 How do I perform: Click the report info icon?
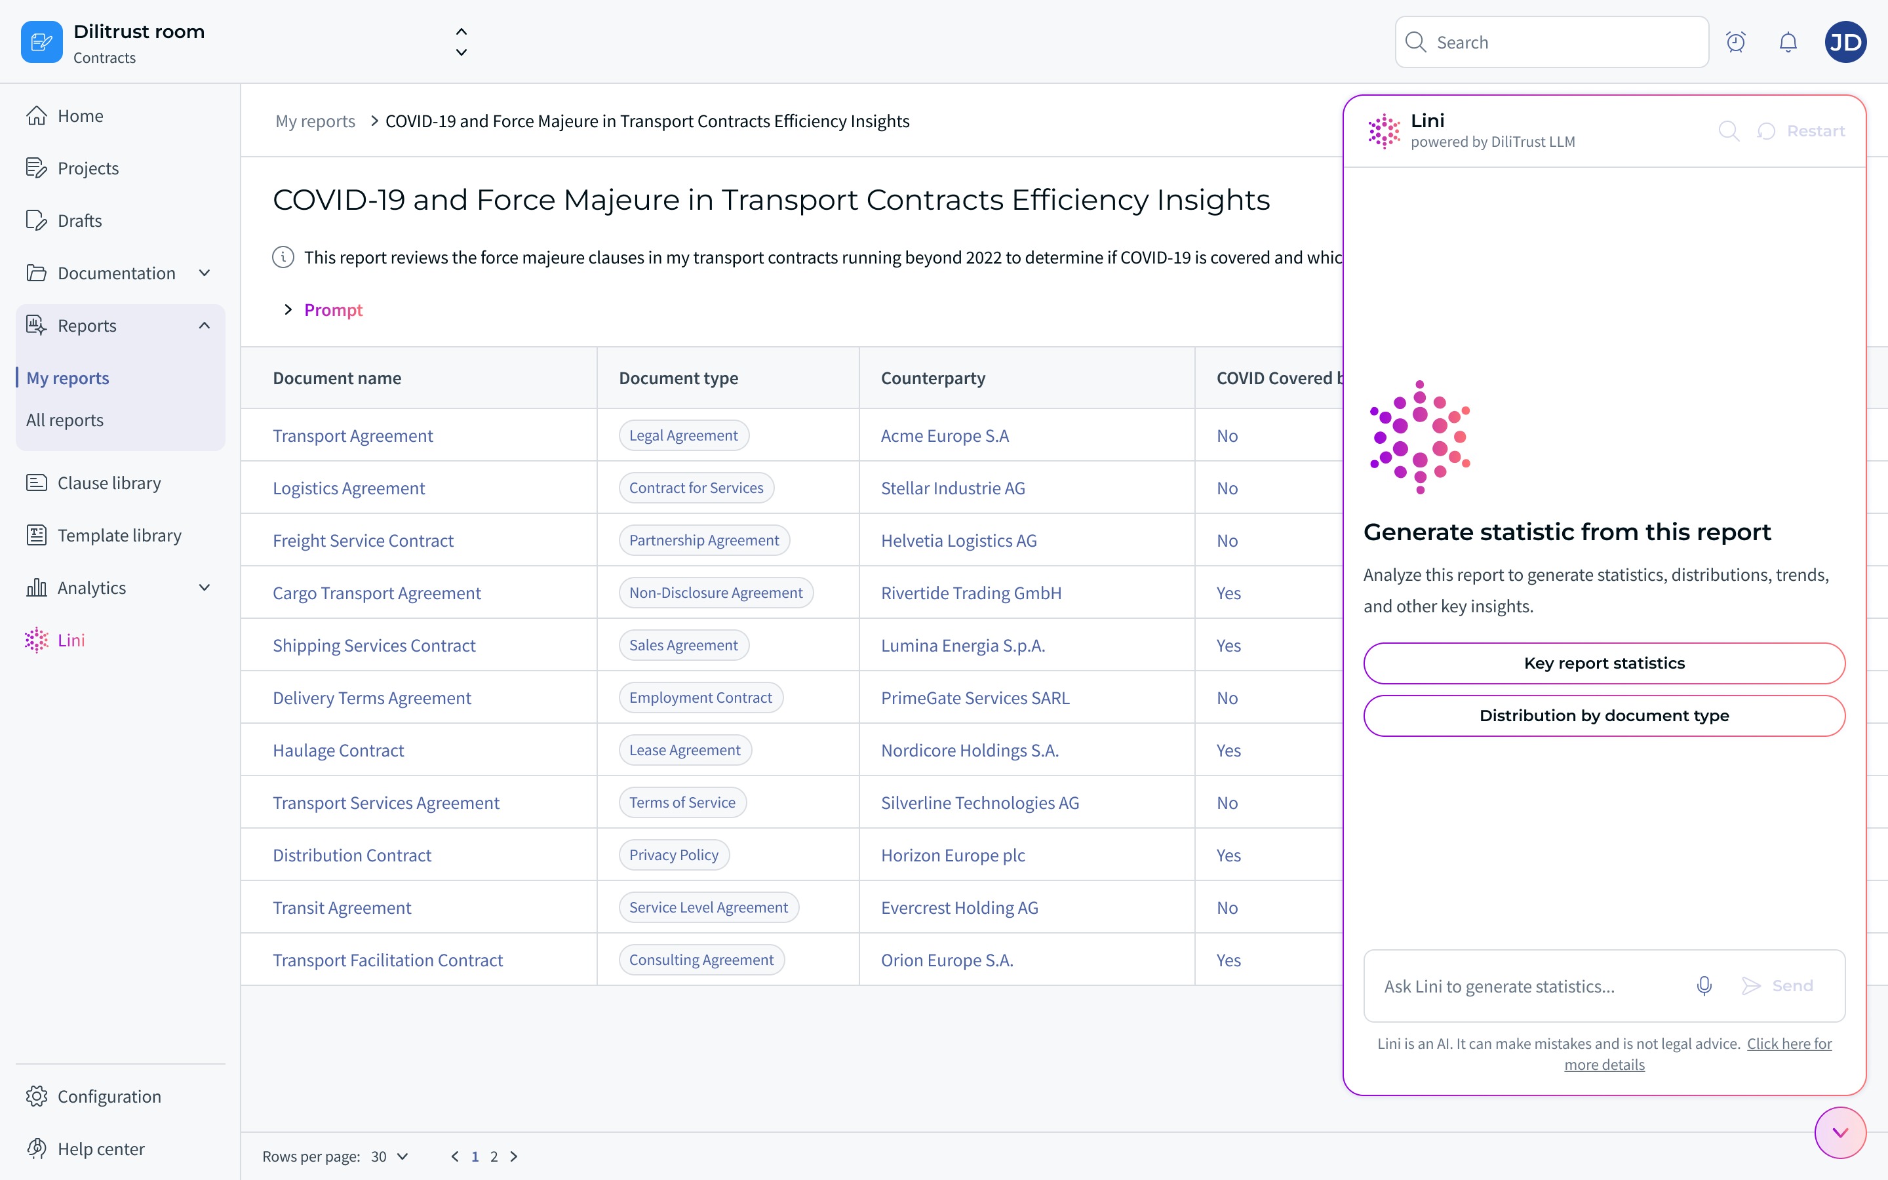click(x=283, y=257)
